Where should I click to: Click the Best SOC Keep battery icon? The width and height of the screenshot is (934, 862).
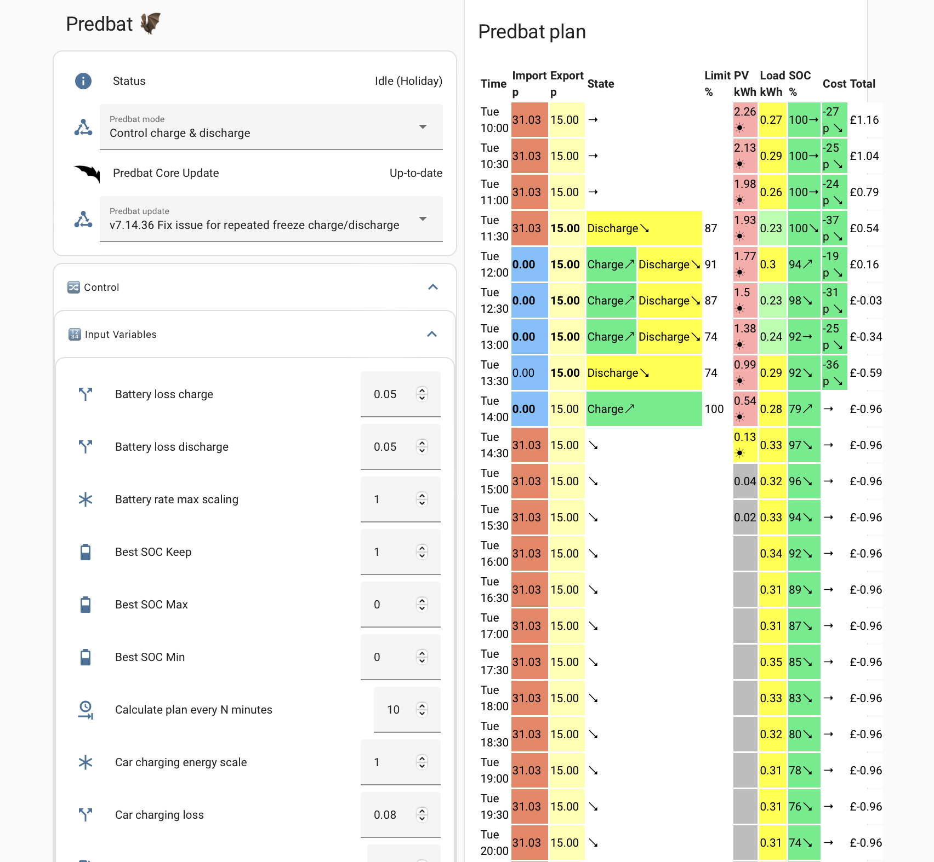click(x=86, y=551)
